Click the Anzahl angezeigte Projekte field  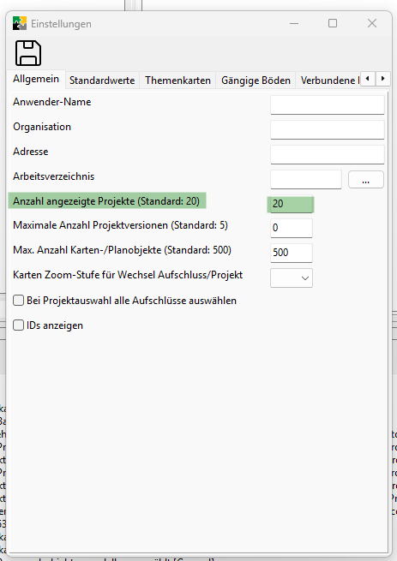292,204
